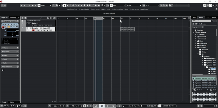
Task: Click the Add Track plus button
Action: 23,18
